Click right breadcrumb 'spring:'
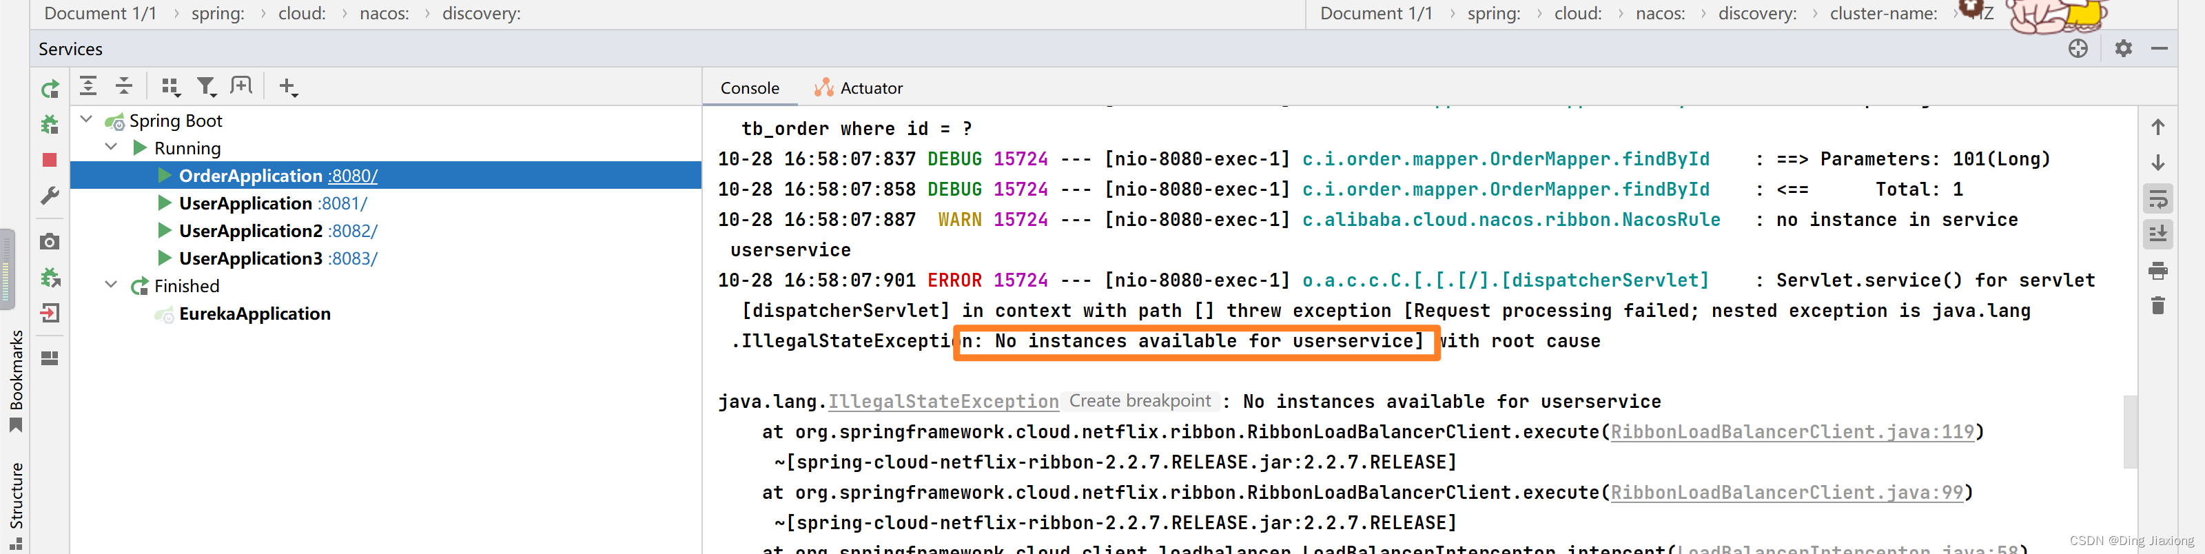Image resolution: width=2205 pixels, height=554 pixels. click(1494, 13)
